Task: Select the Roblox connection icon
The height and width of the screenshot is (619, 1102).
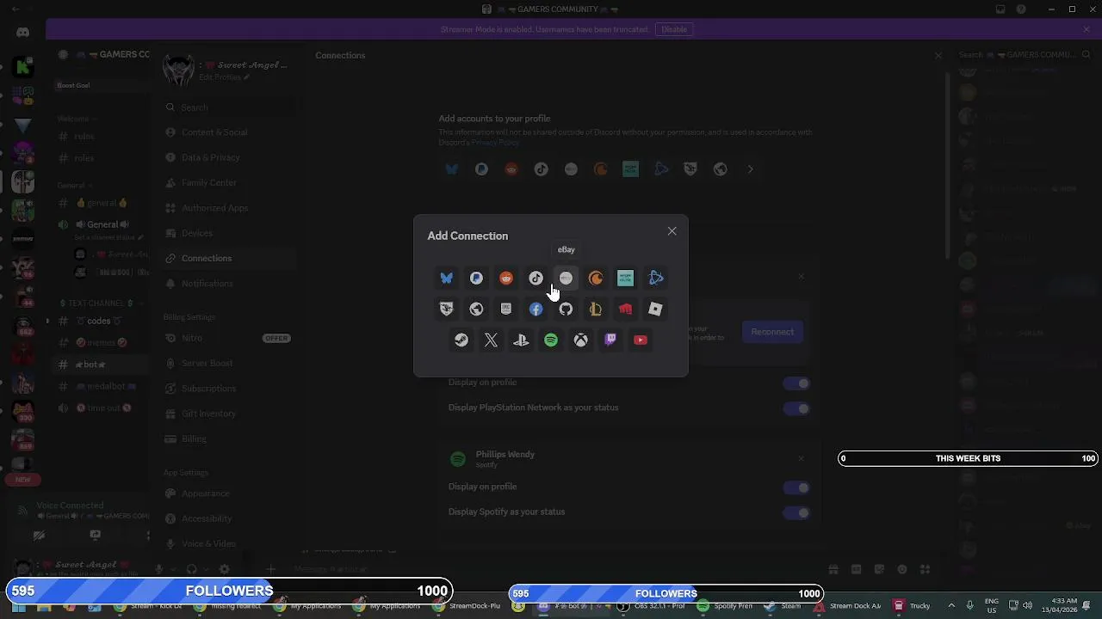Action: [x=655, y=309]
